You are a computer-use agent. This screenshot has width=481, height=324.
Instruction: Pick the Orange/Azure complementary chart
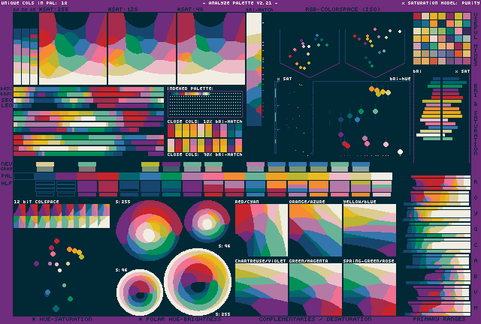[315, 230]
